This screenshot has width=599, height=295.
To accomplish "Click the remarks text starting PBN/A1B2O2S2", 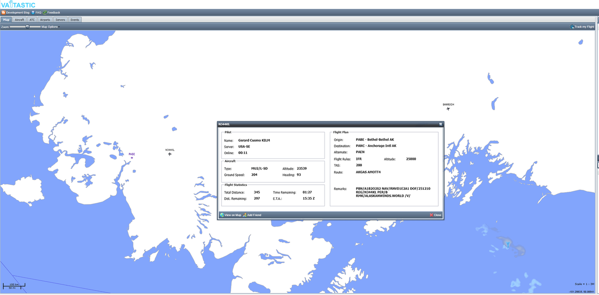I will (x=393, y=192).
